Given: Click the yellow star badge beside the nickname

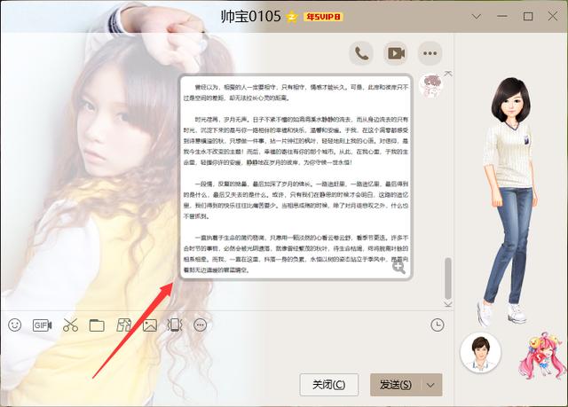Looking at the screenshot, I should (292, 17).
